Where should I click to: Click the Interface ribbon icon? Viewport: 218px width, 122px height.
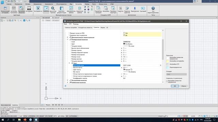pos(29,9)
